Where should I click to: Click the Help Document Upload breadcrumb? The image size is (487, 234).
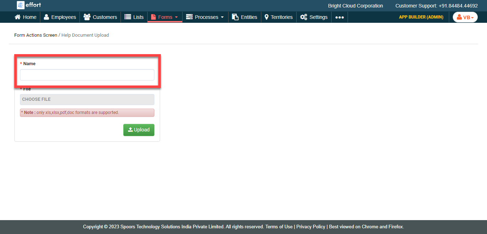pyautogui.click(x=85, y=35)
